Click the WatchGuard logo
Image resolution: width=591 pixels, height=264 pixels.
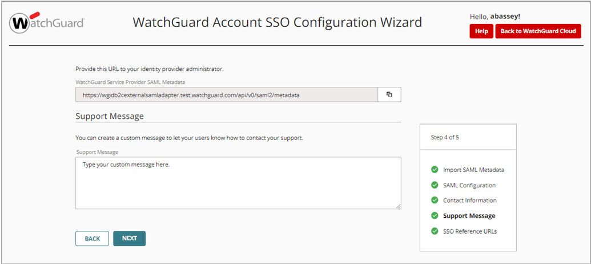coord(47,23)
